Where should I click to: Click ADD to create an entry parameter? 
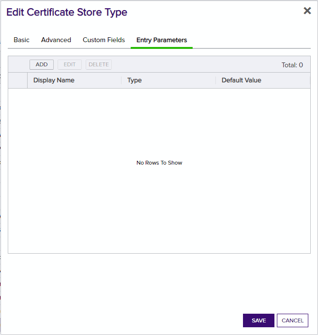tap(42, 64)
